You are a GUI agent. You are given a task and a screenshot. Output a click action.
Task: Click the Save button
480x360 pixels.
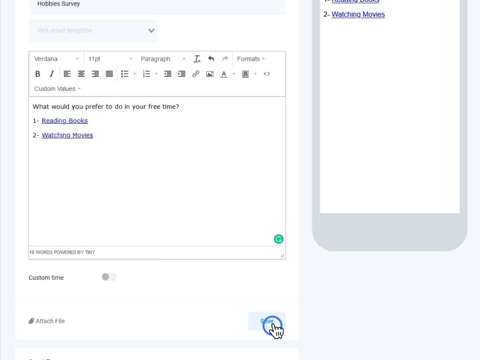267,321
